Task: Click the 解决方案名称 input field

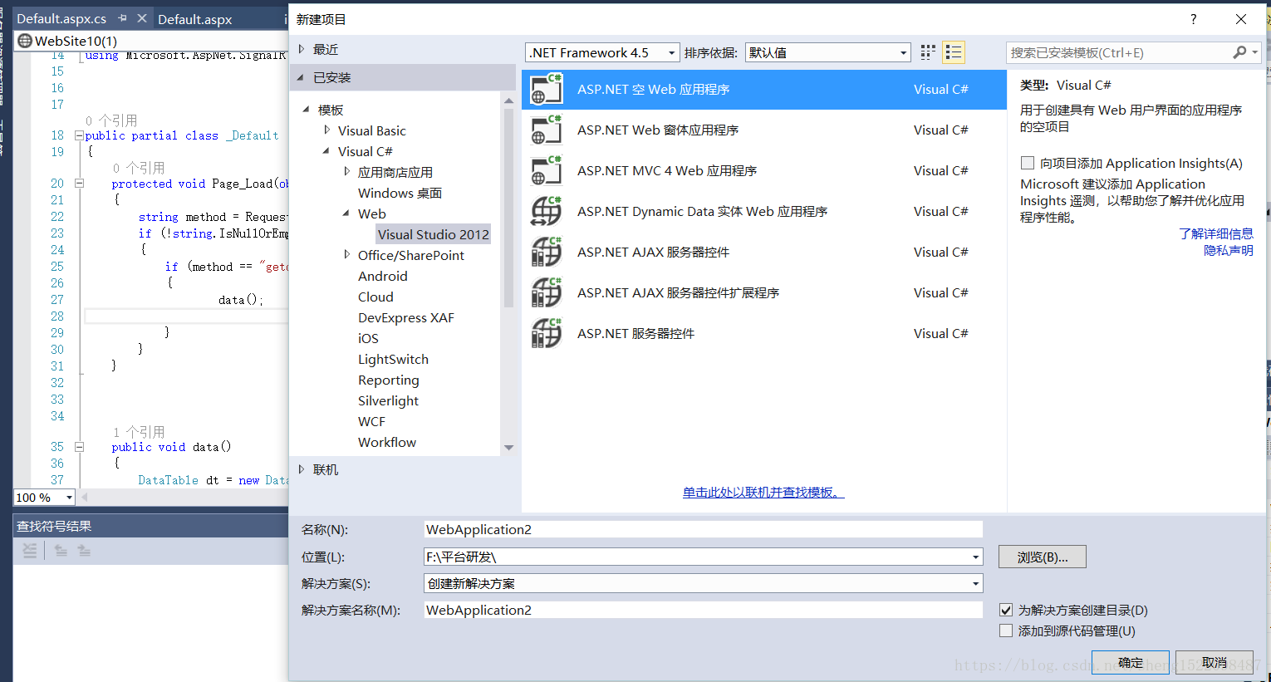Action: 703,610
